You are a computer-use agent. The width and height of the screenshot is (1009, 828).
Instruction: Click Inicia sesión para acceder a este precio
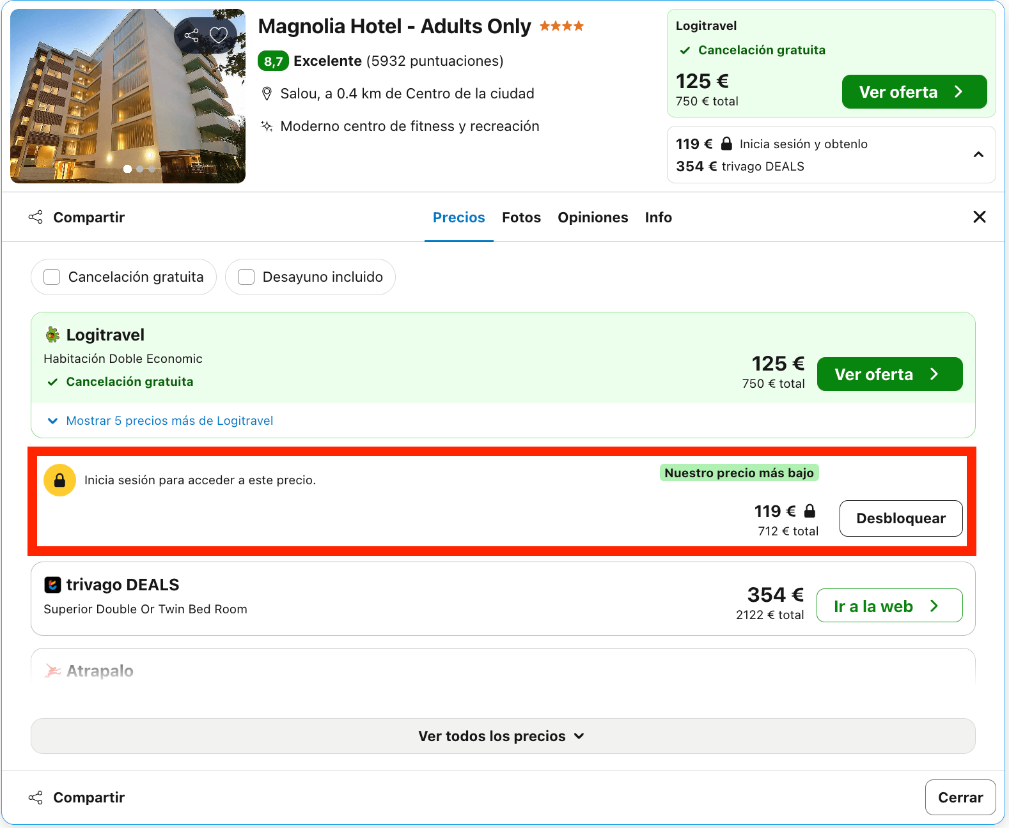click(x=200, y=480)
